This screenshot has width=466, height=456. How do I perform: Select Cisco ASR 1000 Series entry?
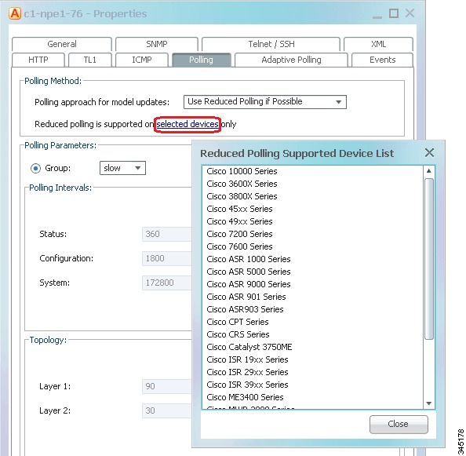click(313, 259)
